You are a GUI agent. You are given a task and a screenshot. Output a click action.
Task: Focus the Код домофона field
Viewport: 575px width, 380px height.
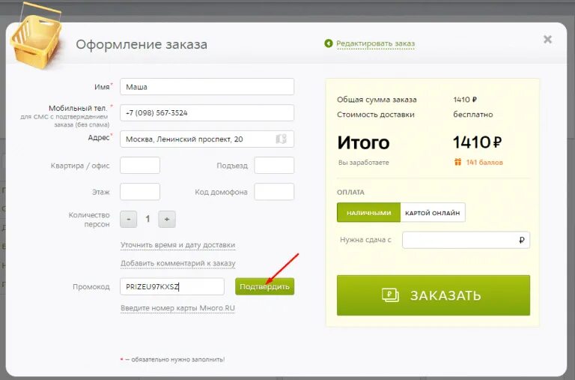tap(274, 192)
